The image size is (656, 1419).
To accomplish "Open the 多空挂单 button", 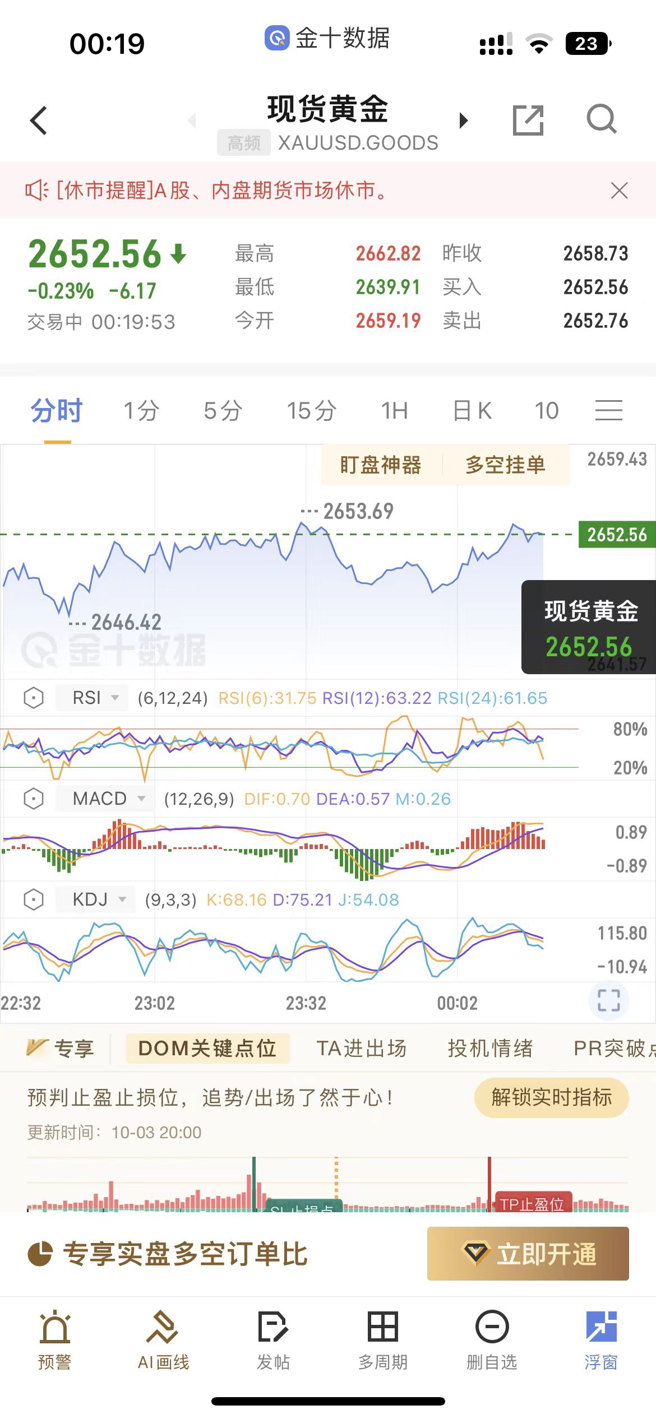I will pos(505,465).
